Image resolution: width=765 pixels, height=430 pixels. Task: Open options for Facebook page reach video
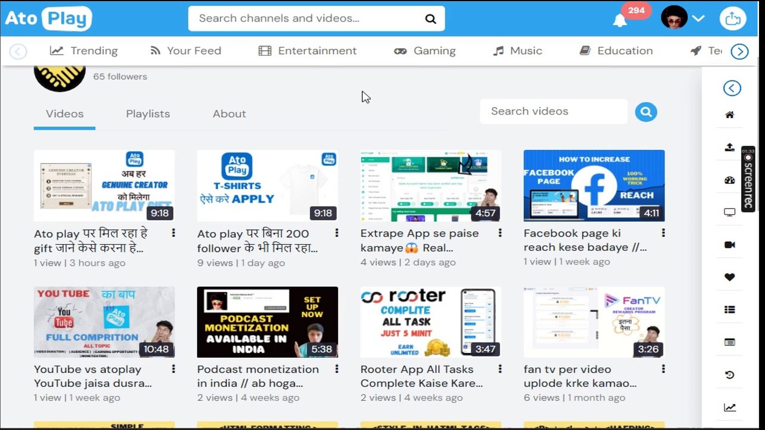(x=663, y=233)
